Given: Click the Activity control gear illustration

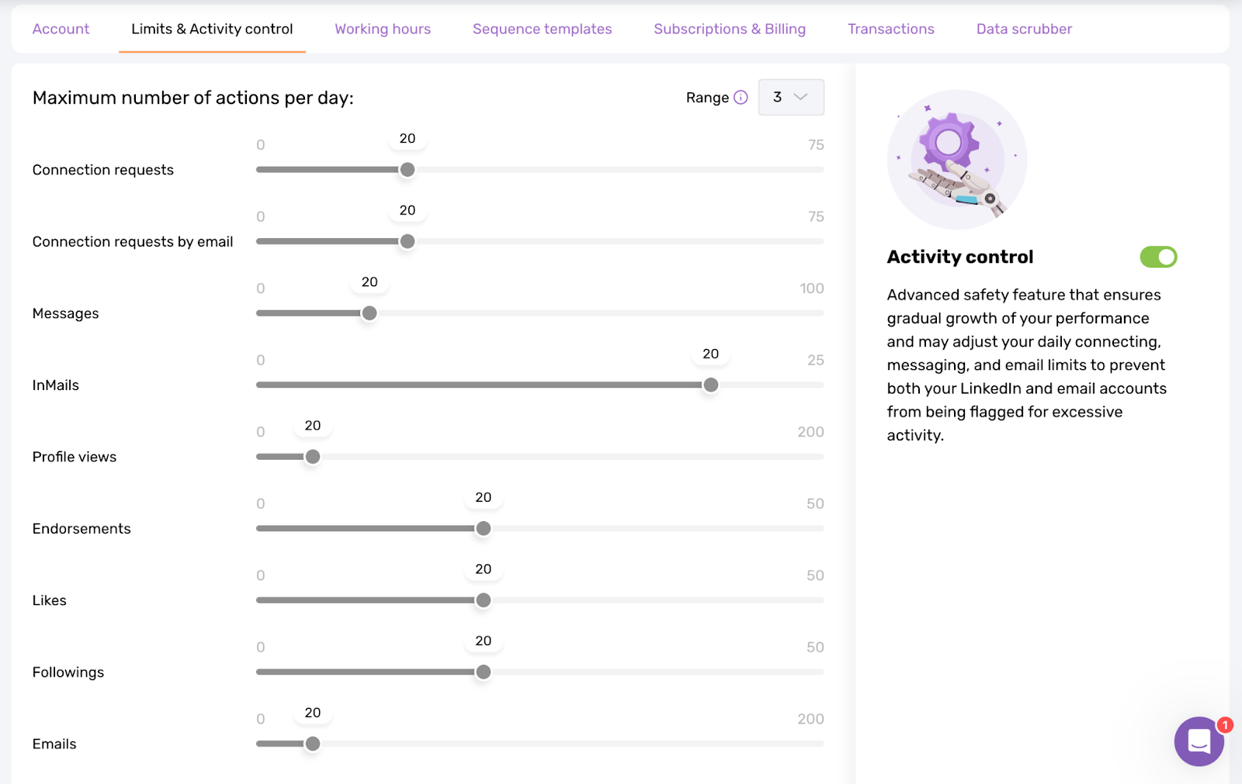Looking at the screenshot, I should (957, 159).
